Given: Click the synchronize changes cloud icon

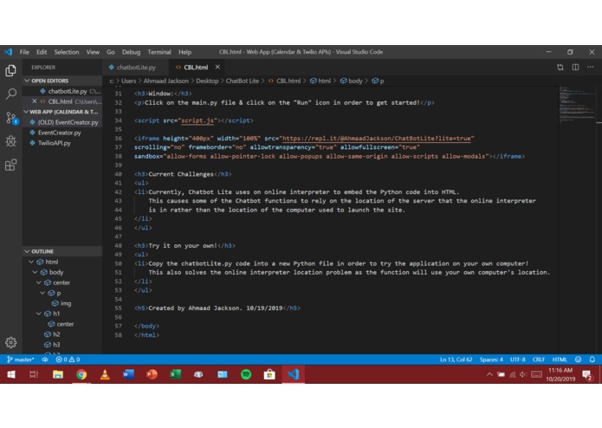Looking at the screenshot, I should [x=45, y=360].
